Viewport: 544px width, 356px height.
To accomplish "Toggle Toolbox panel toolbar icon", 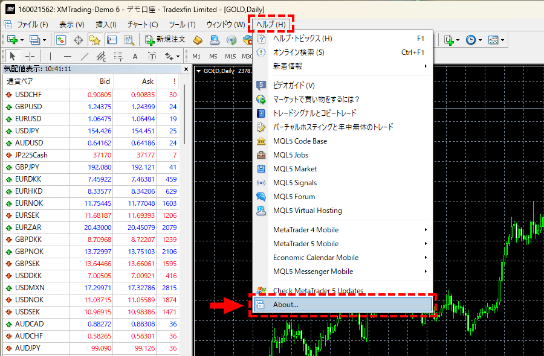I will pyautogui.click(x=112, y=40).
